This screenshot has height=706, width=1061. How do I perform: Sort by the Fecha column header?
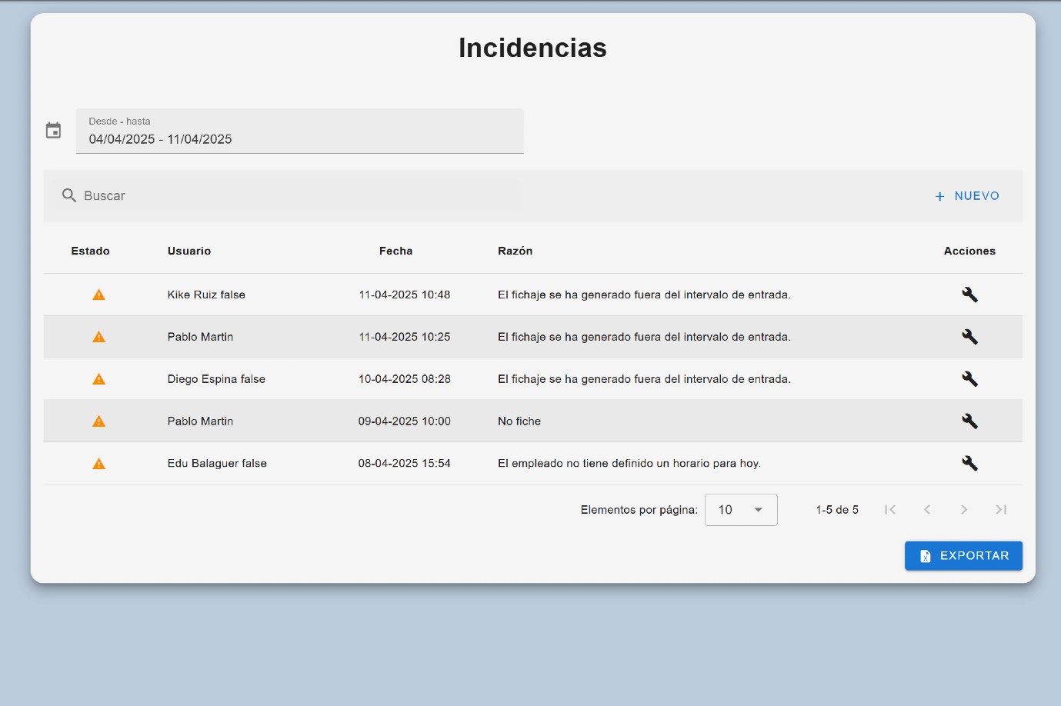pyautogui.click(x=395, y=251)
